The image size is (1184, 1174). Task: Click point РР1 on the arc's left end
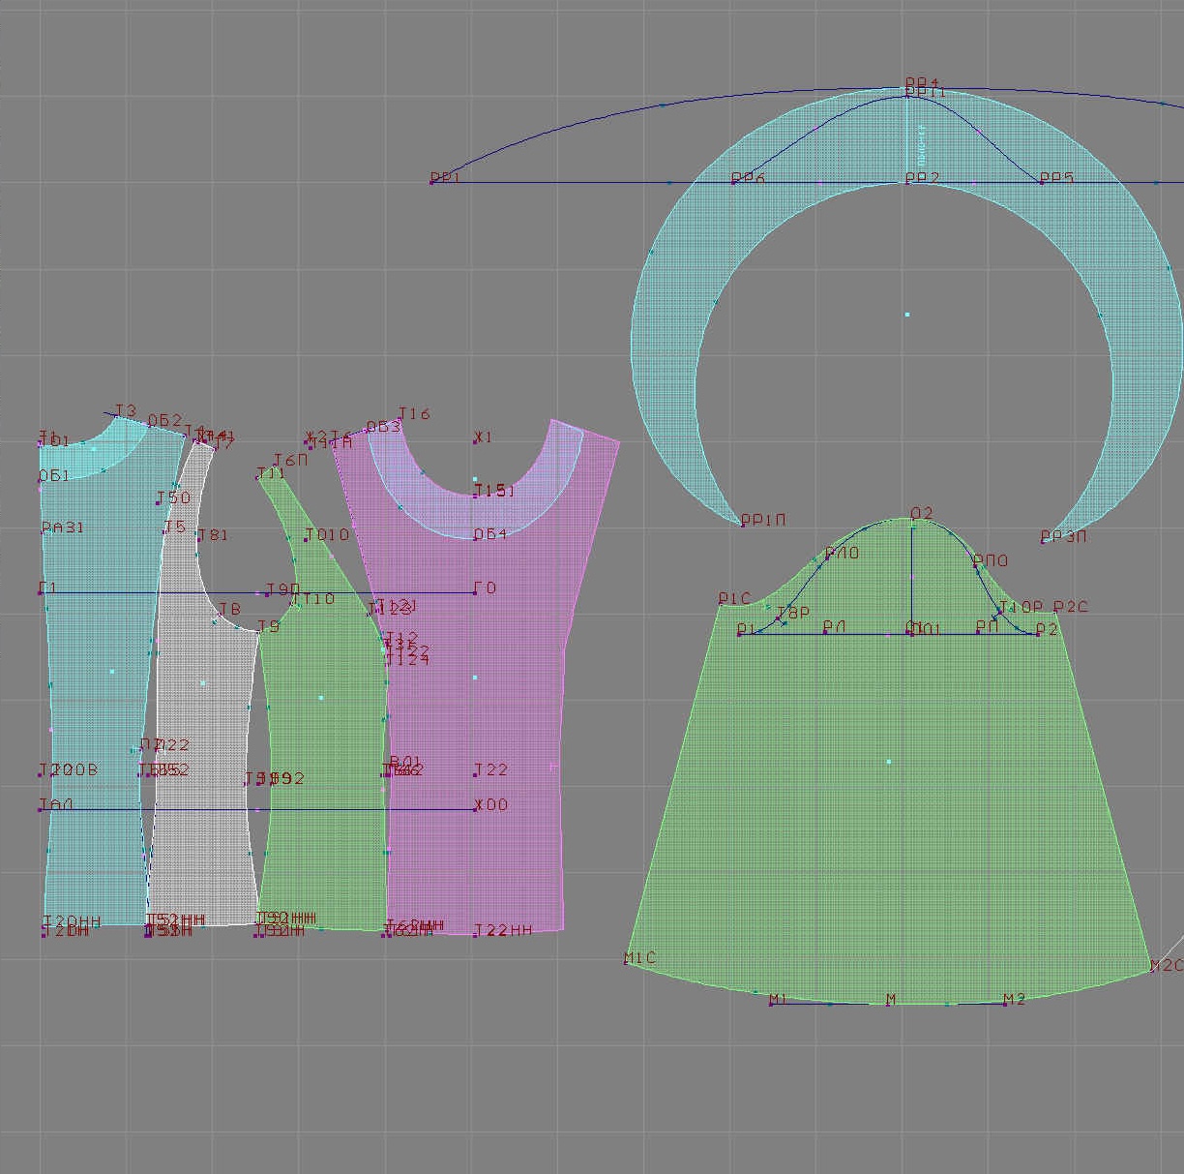(x=432, y=181)
